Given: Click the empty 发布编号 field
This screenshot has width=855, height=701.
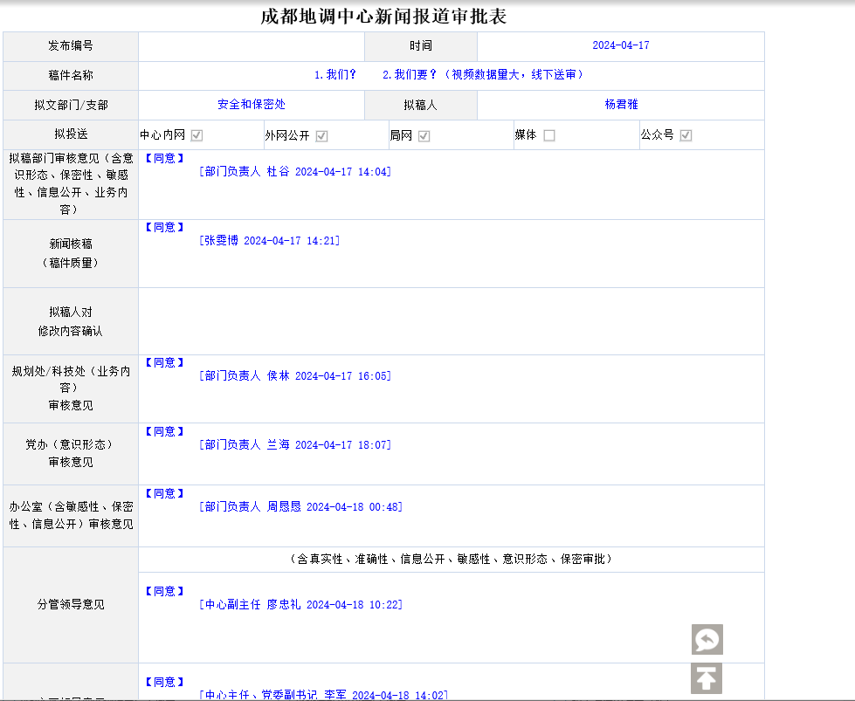Looking at the screenshot, I should 251,46.
